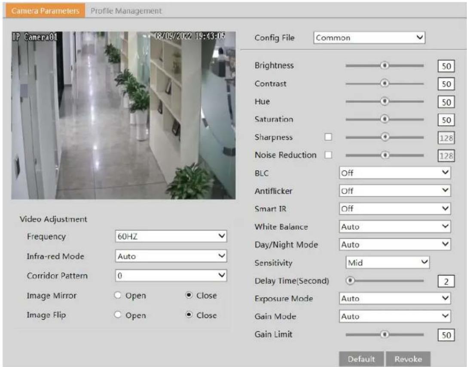
Task: Click the camera live preview image
Action: pyautogui.click(x=123, y=115)
